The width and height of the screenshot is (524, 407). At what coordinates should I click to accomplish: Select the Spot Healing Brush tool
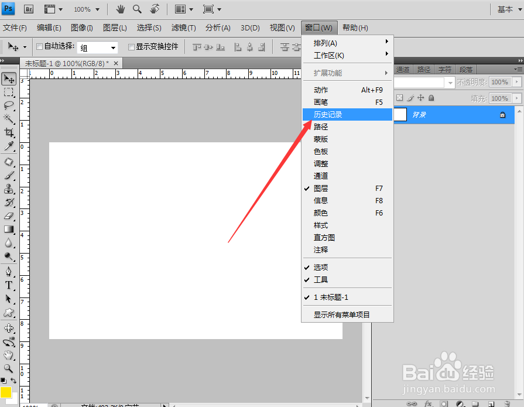(9, 162)
